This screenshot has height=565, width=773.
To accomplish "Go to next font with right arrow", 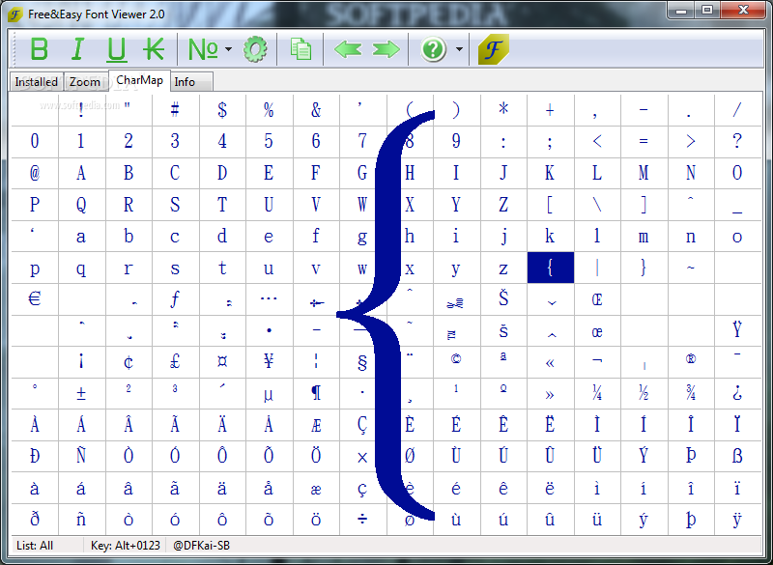I will point(386,49).
